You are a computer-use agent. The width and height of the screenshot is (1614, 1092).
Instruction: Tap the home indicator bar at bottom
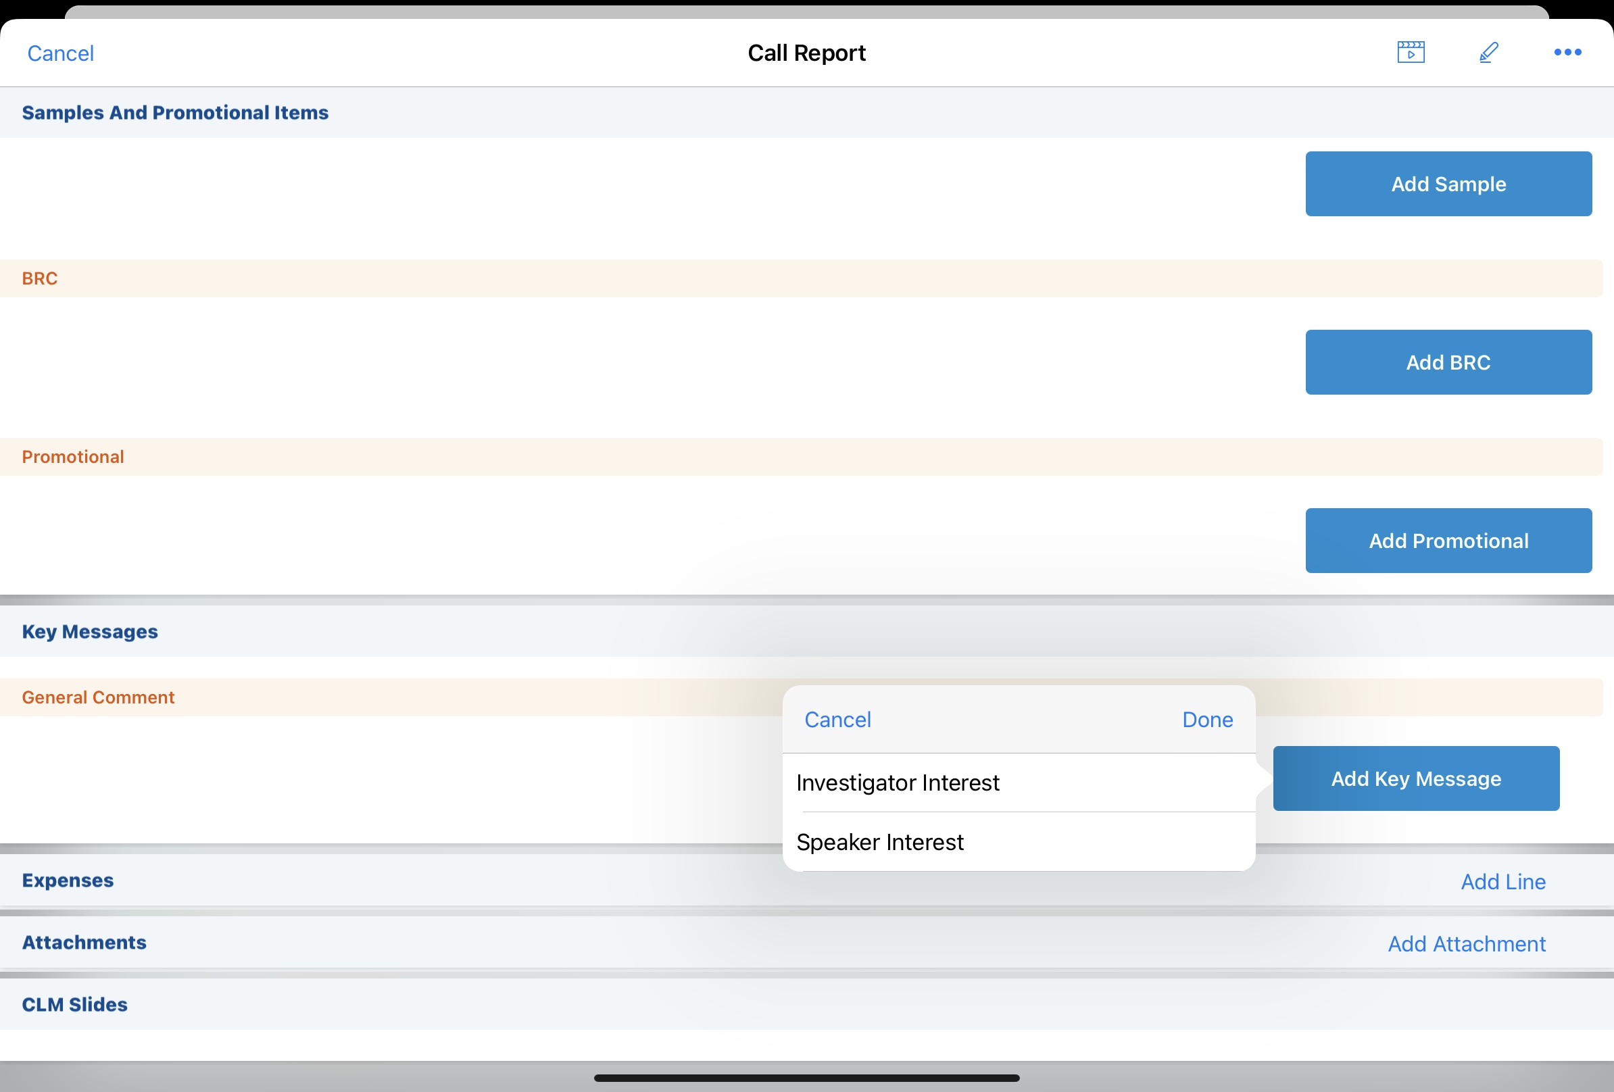806,1078
